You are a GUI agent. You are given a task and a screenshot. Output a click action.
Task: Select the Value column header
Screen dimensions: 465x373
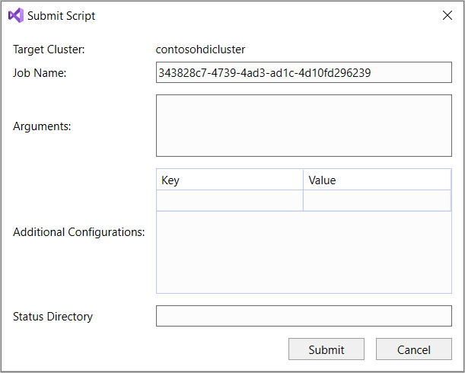pos(377,180)
